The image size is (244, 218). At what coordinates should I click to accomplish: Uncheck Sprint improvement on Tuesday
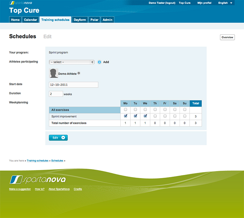coord(135,116)
